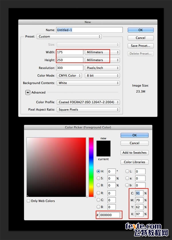Open Background Contents dropdown set to White
The image size is (172, 240).
coord(88,83)
